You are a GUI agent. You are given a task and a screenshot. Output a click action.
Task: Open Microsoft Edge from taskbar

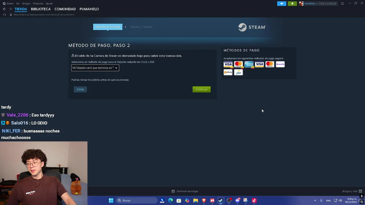pos(171,200)
